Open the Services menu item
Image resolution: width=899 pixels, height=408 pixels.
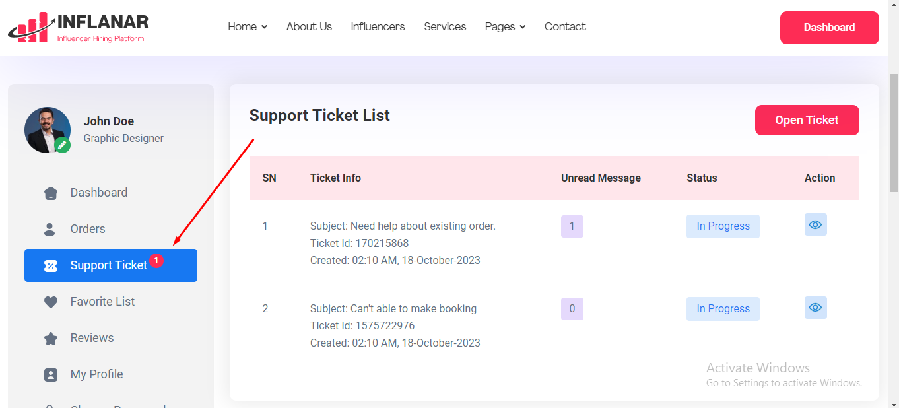[x=445, y=27]
